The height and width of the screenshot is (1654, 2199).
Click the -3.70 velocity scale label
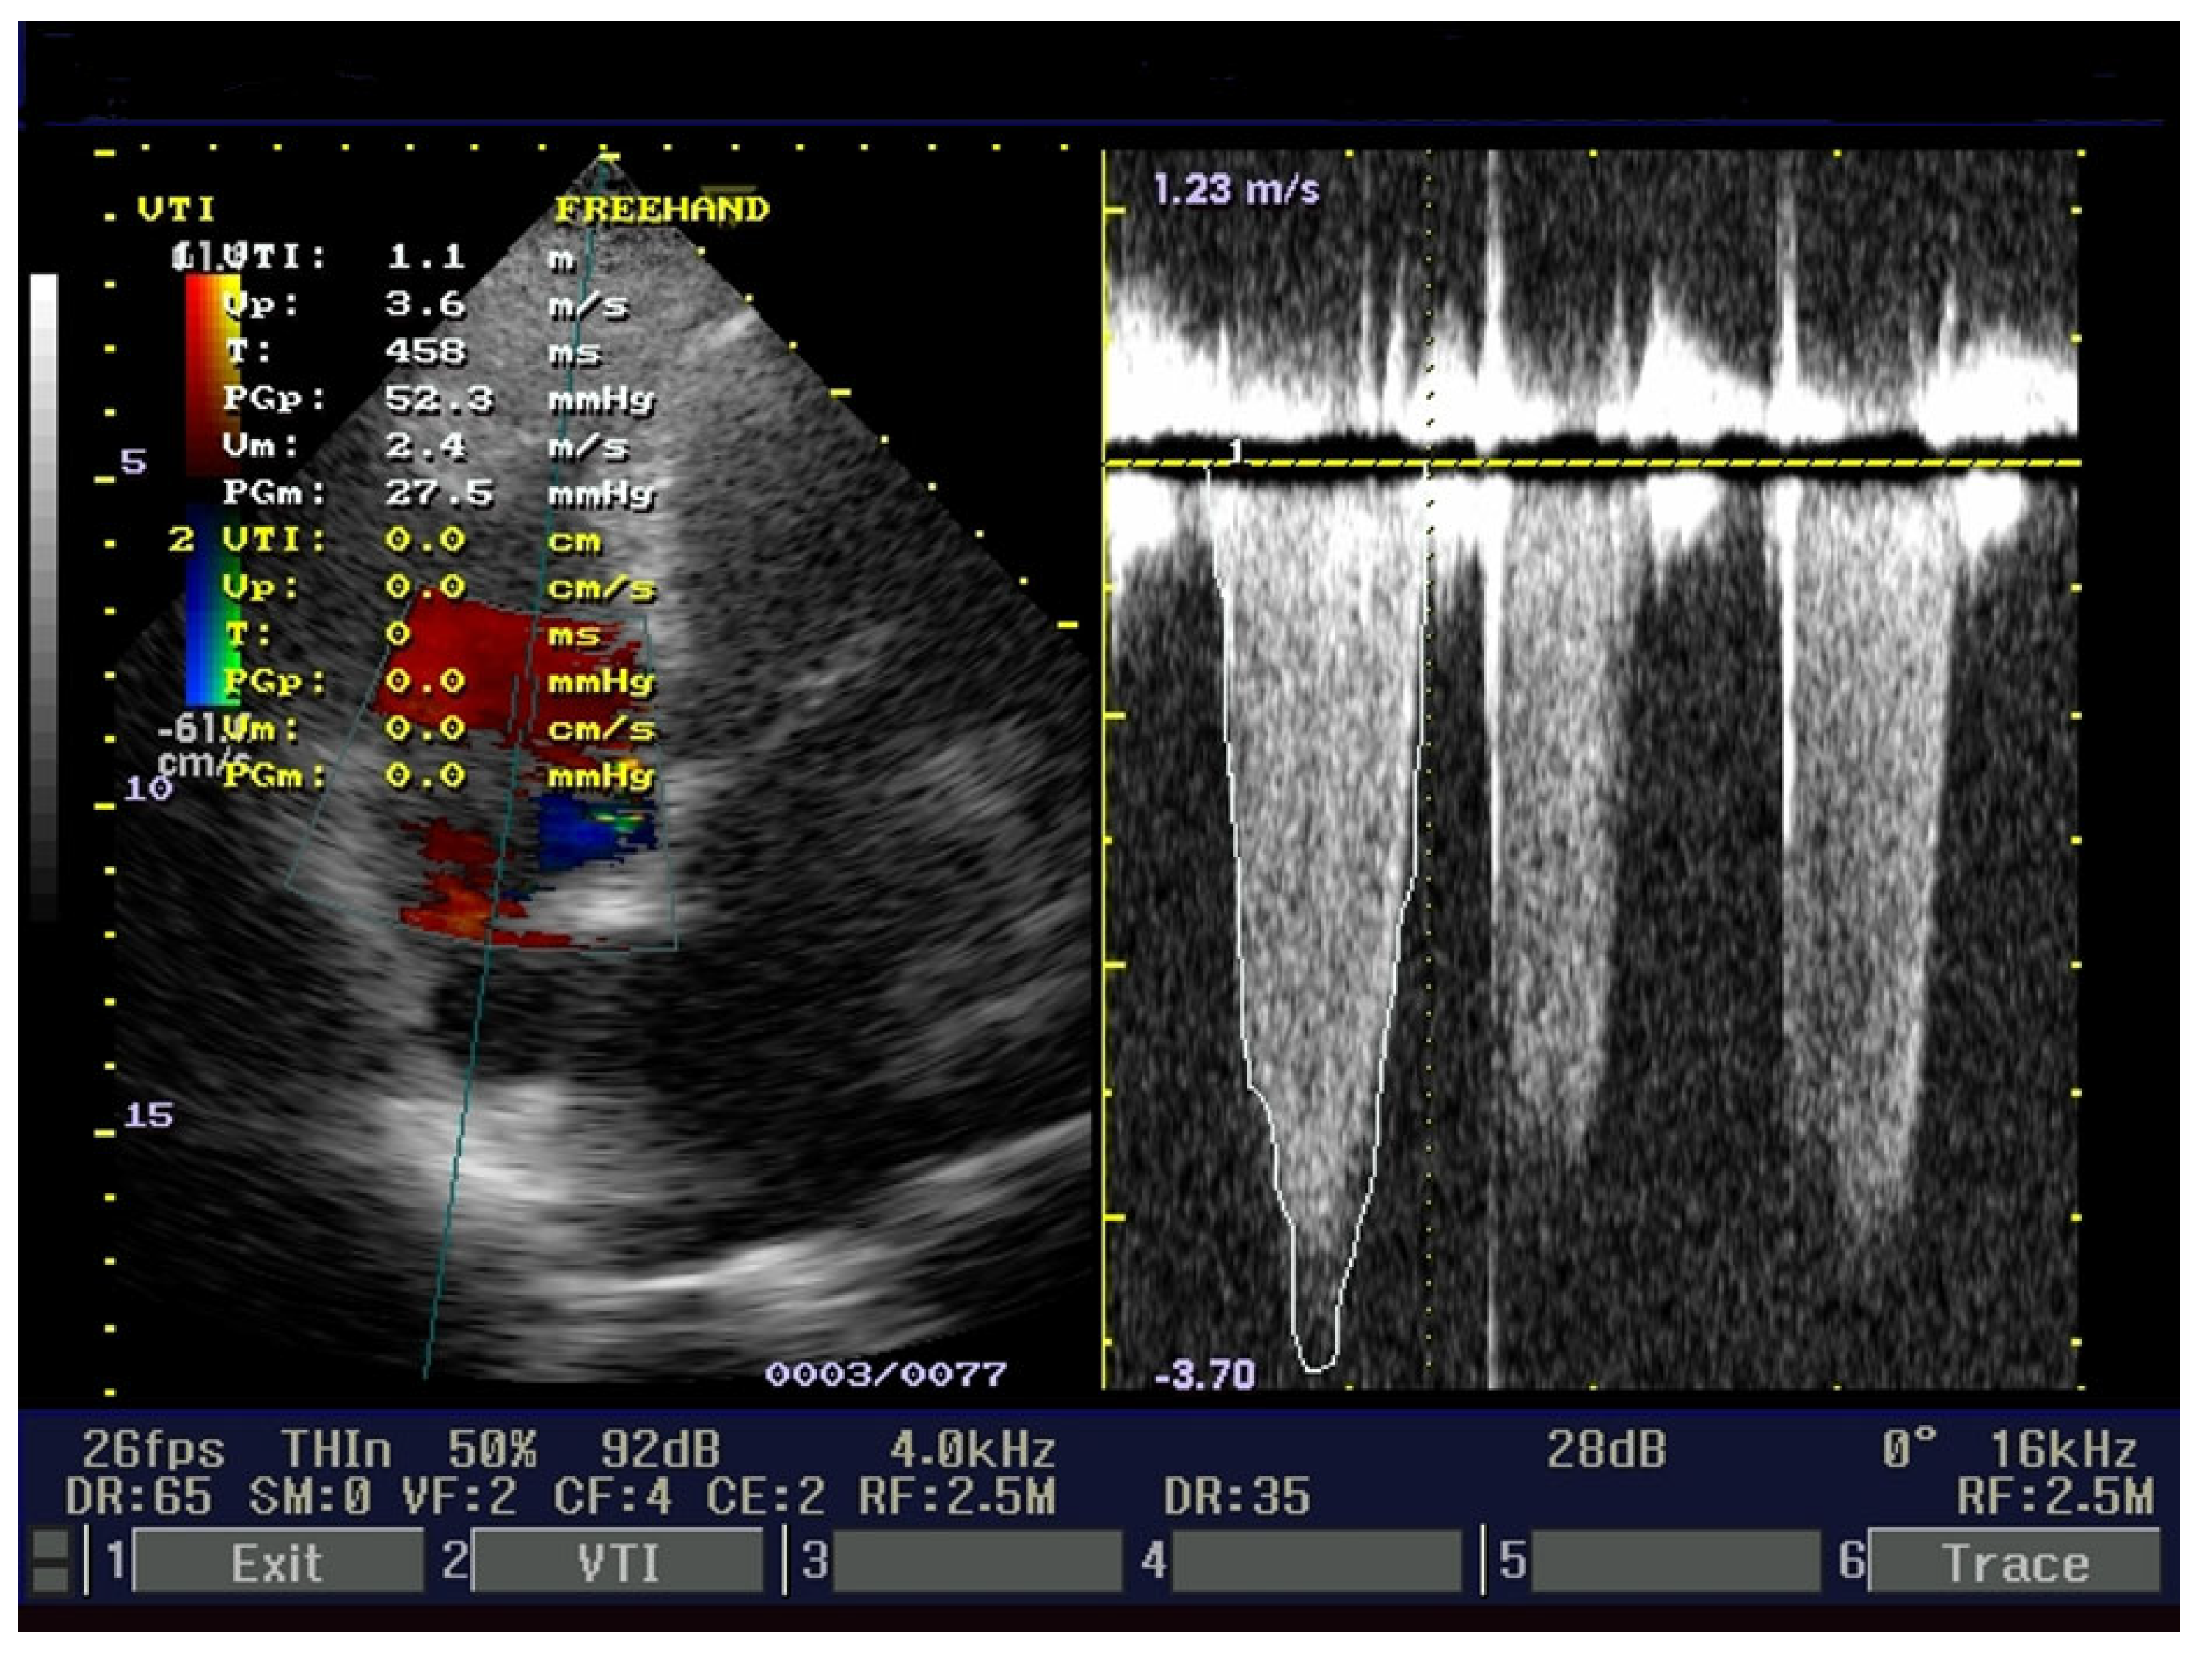tap(1204, 1375)
